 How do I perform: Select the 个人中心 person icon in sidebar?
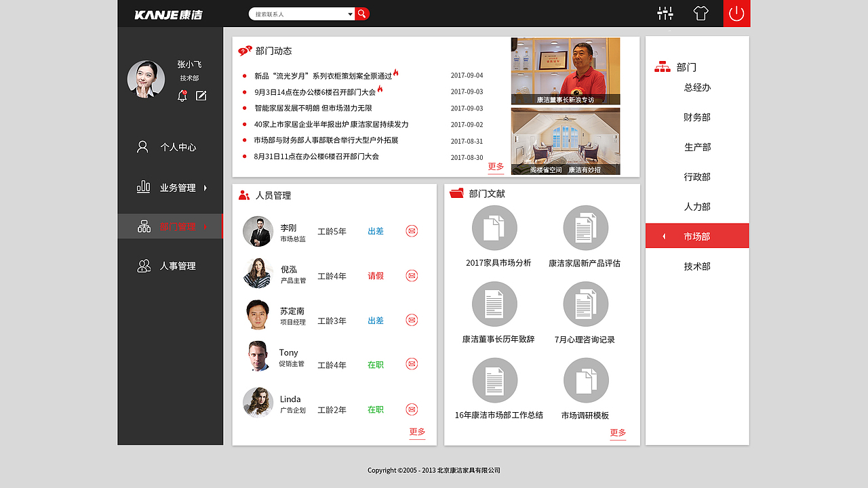143,146
